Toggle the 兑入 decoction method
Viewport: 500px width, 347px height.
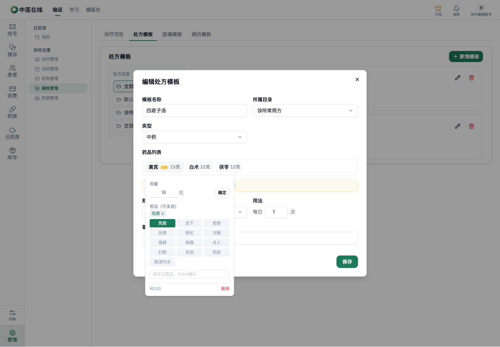[217, 243]
